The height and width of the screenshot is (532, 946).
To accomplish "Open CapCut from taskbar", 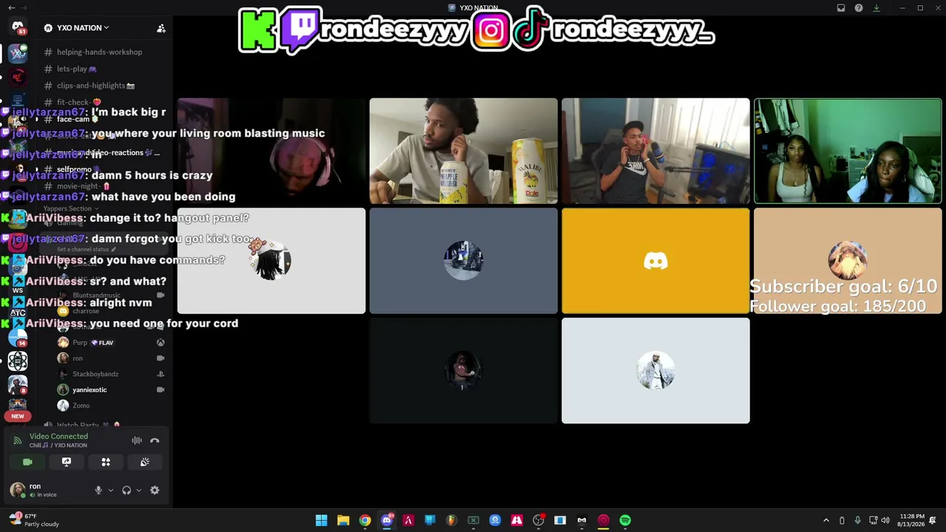I will pos(582,520).
